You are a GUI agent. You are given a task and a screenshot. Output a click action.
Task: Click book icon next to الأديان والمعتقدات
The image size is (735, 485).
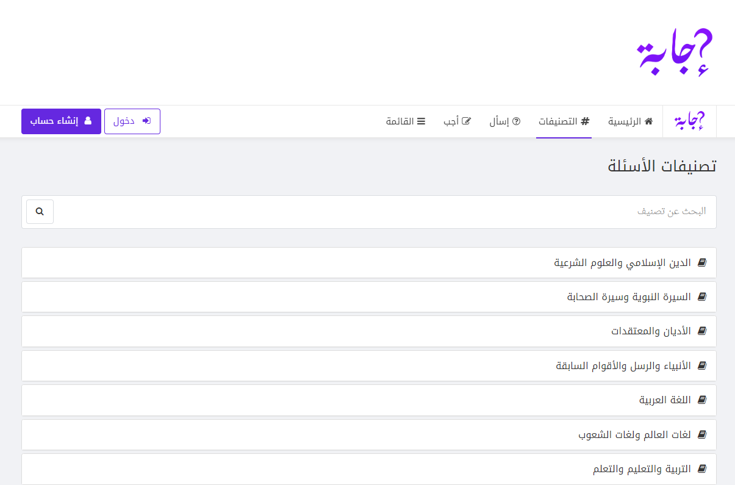pyautogui.click(x=702, y=331)
